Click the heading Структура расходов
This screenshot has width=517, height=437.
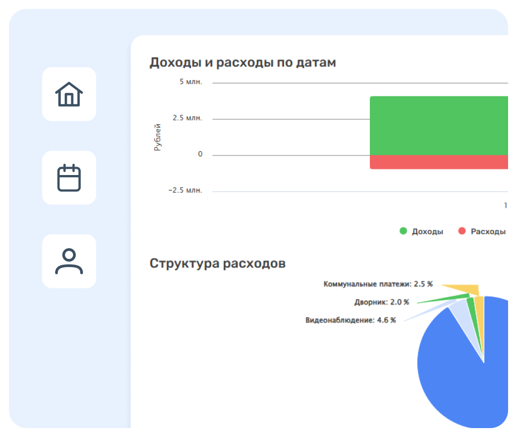(218, 263)
